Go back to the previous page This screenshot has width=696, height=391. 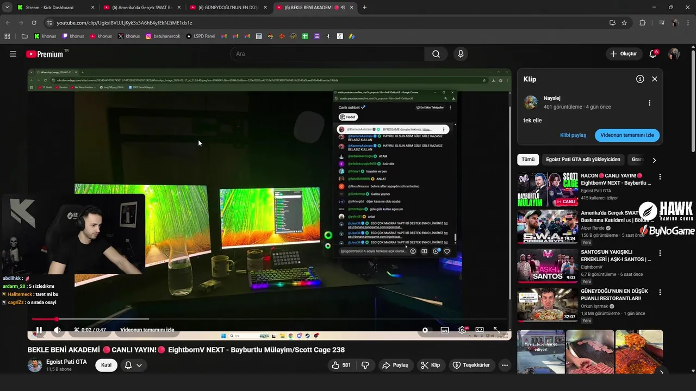click(x=8, y=23)
